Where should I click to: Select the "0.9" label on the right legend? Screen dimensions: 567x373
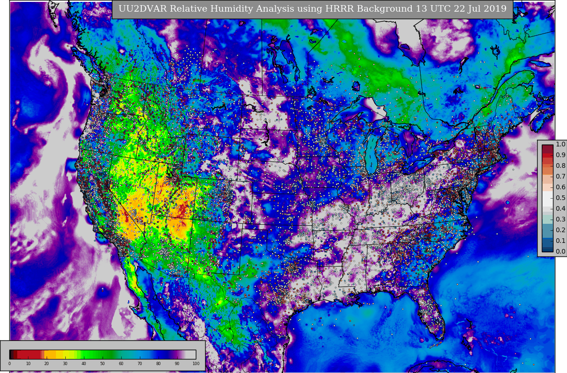click(560, 155)
